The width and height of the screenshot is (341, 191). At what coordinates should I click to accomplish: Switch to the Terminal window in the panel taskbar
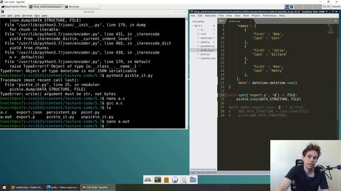(x=82, y=7)
